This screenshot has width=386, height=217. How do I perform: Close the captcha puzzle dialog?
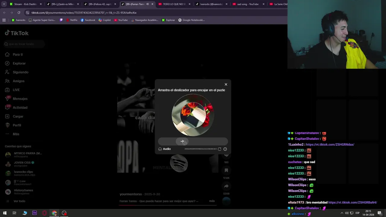pyautogui.click(x=226, y=84)
